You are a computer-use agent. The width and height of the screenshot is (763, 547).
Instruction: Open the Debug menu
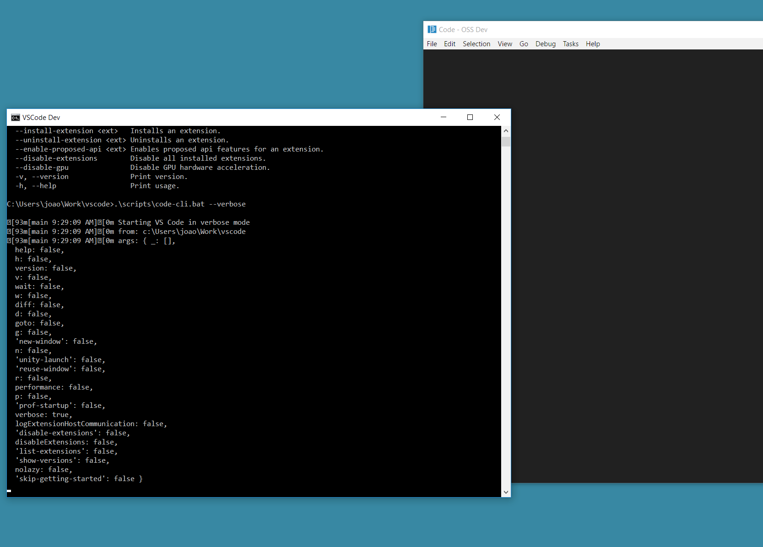545,43
